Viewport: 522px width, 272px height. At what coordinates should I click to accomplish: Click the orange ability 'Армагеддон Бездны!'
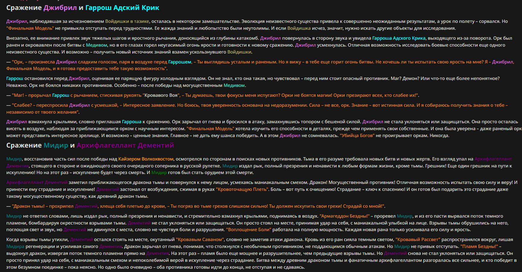pos(344,216)
